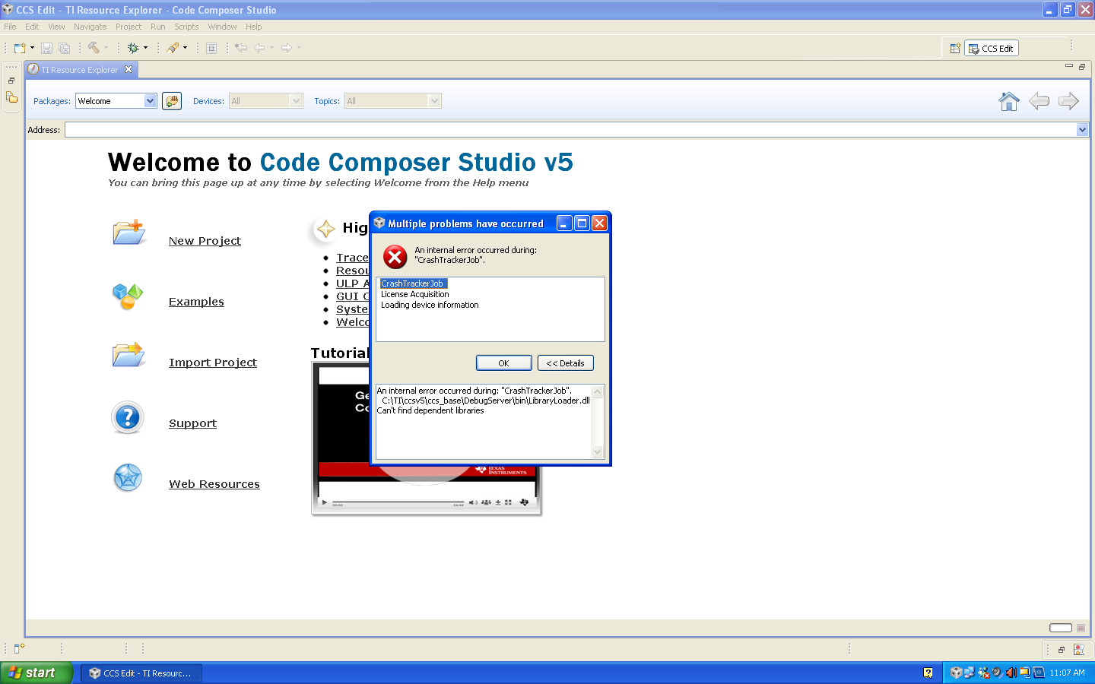Select Loading device information in the list
The height and width of the screenshot is (684, 1095).
[x=430, y=305]
